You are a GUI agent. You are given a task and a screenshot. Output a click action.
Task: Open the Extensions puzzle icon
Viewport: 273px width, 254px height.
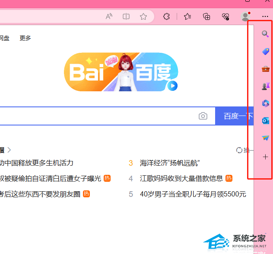pyautogui.click(x=166, y=16)
